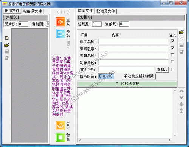
Task: Click the 查找.. button for MP3 location
Action: pyautogui.click(x=162, y=70)
